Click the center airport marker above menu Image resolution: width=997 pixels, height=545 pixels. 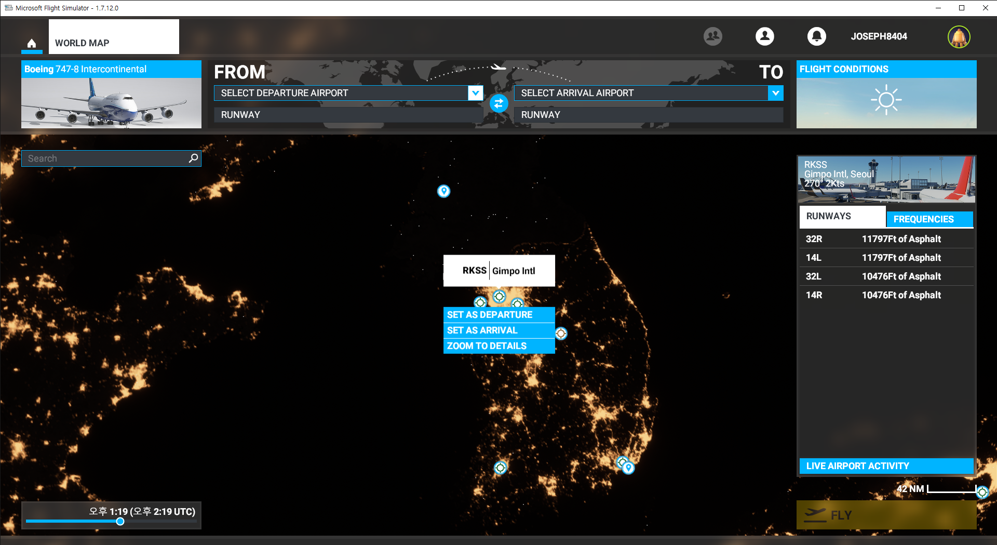tap(499, 296)
